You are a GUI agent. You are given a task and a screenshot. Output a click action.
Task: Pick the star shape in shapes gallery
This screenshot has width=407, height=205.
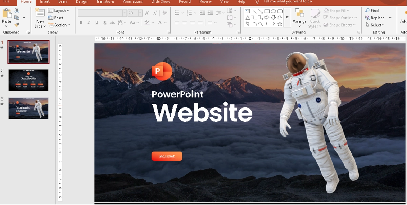(280, 24)
